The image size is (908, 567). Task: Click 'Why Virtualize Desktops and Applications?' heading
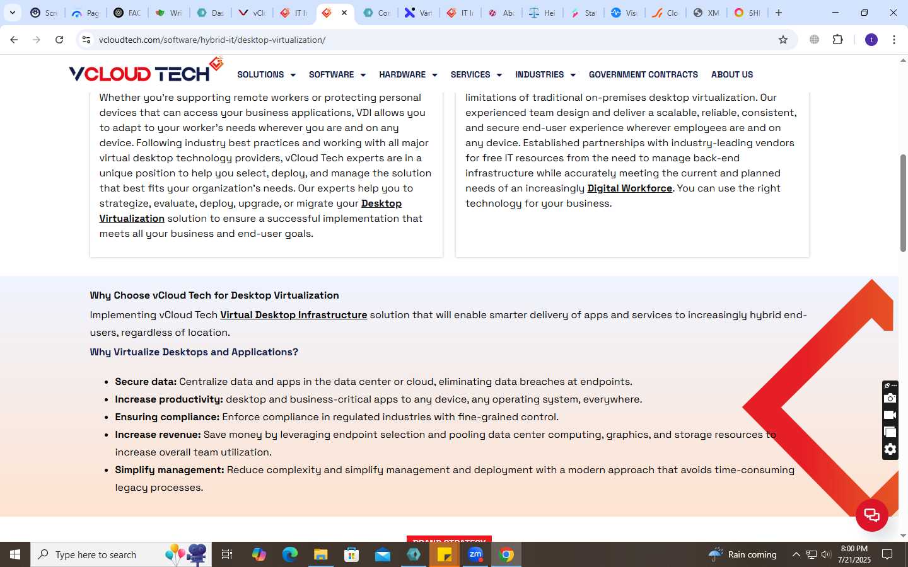(194, 352)
